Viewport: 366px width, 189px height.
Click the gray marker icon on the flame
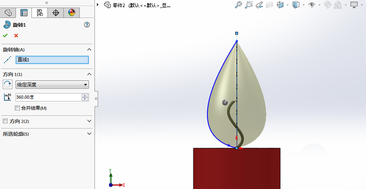pos(225,103)
